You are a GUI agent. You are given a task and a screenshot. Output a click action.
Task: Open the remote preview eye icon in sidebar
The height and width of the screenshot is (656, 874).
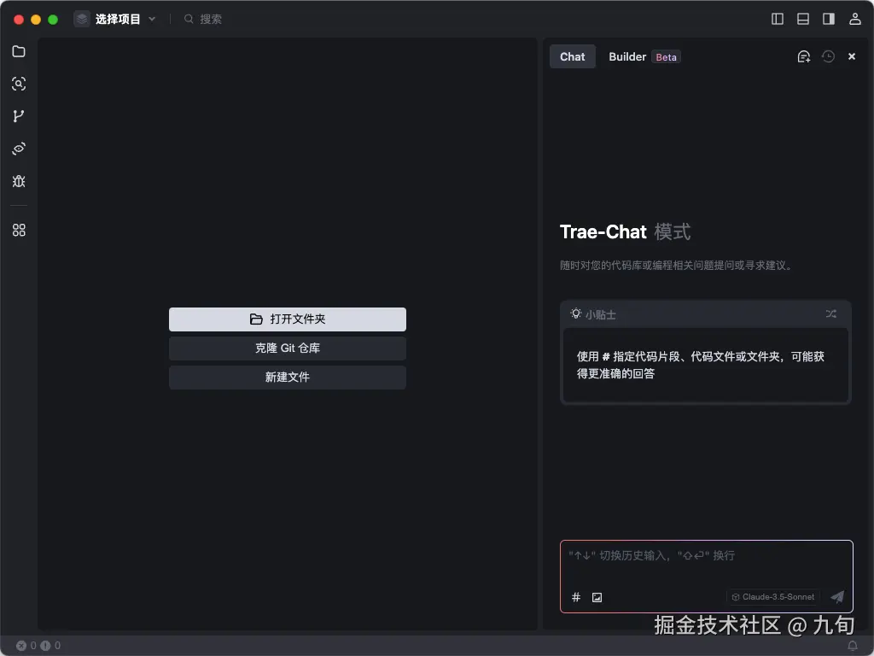[19, 149]
